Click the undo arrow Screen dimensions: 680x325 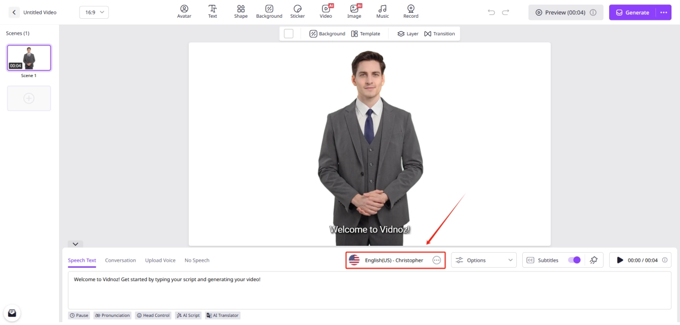pos(491,12)
